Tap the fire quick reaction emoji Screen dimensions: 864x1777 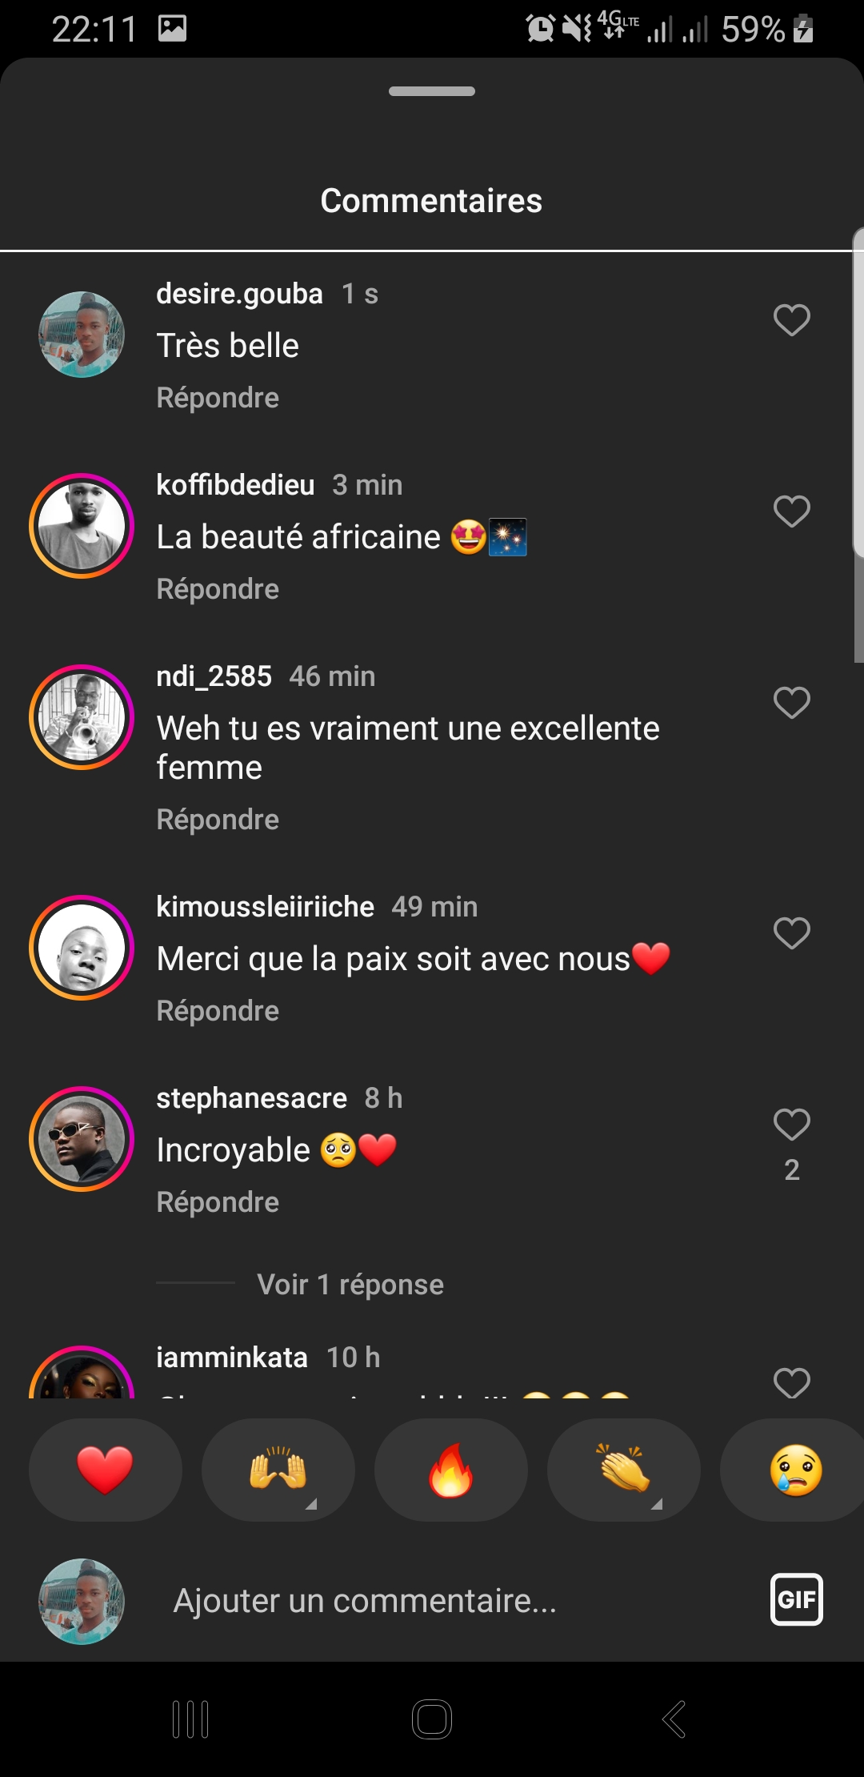450,1470
